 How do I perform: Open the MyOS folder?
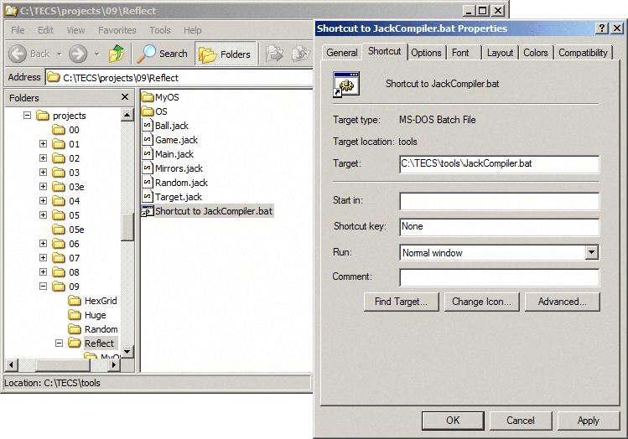tap(167, 97)
